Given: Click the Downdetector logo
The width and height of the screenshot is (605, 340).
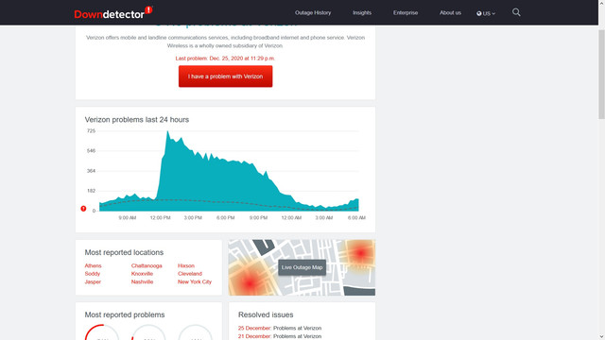Looking at the screenshot, I should (x=113, y=12).
